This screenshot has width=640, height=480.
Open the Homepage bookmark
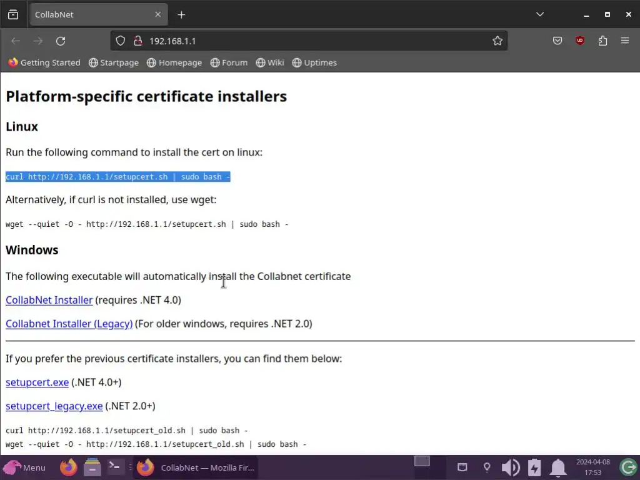[x=174, y=62]
